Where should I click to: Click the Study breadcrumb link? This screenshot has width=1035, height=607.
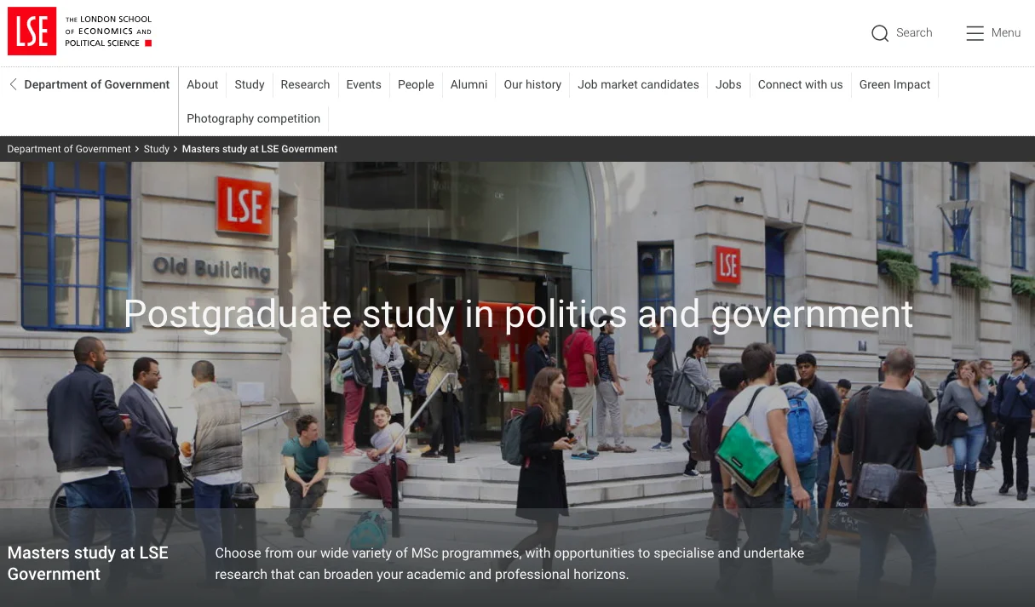coord(157,149)
